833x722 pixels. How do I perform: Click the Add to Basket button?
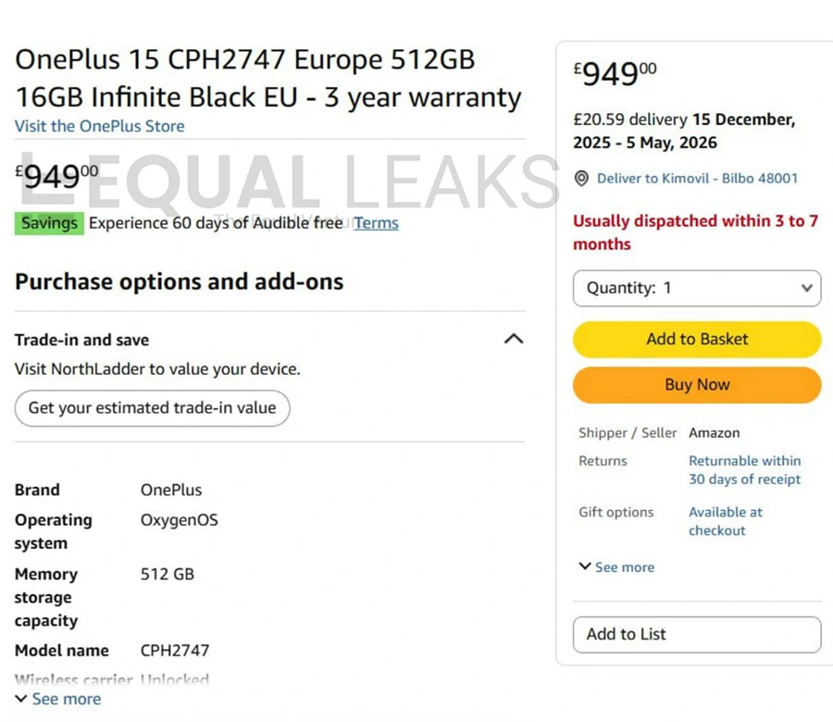tap(696, 339)
